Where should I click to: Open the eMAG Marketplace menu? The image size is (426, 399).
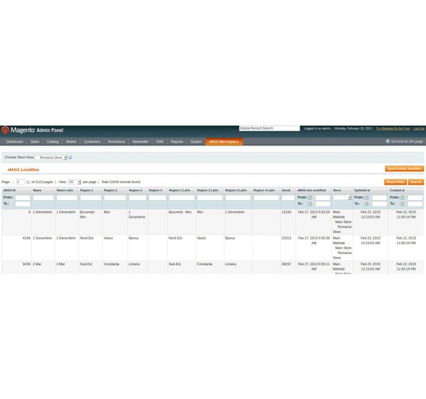[224, 141]
